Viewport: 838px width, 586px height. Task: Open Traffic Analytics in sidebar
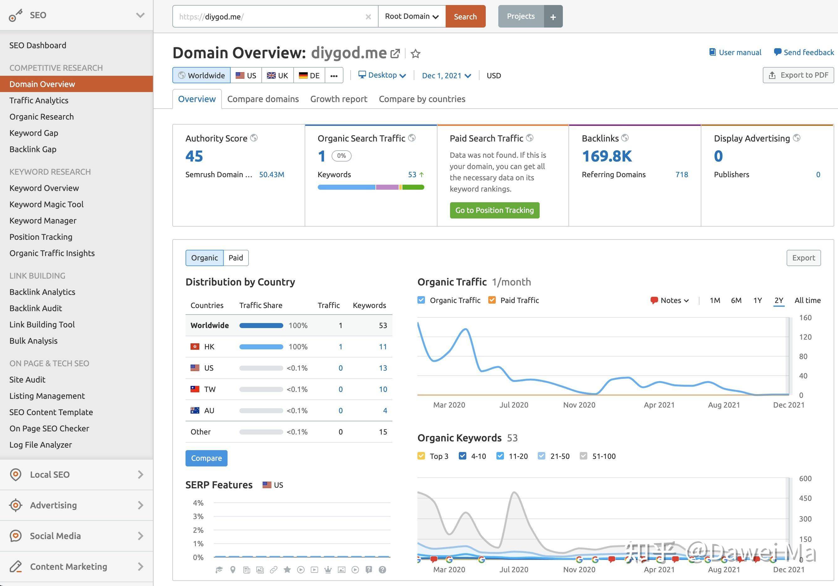pos(39,100)
